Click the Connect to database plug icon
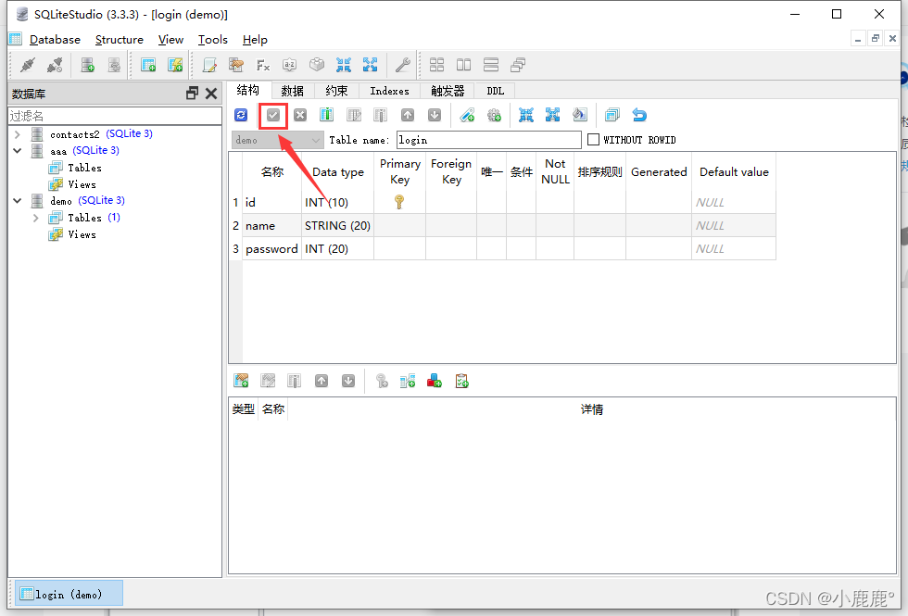 point(27,65)
